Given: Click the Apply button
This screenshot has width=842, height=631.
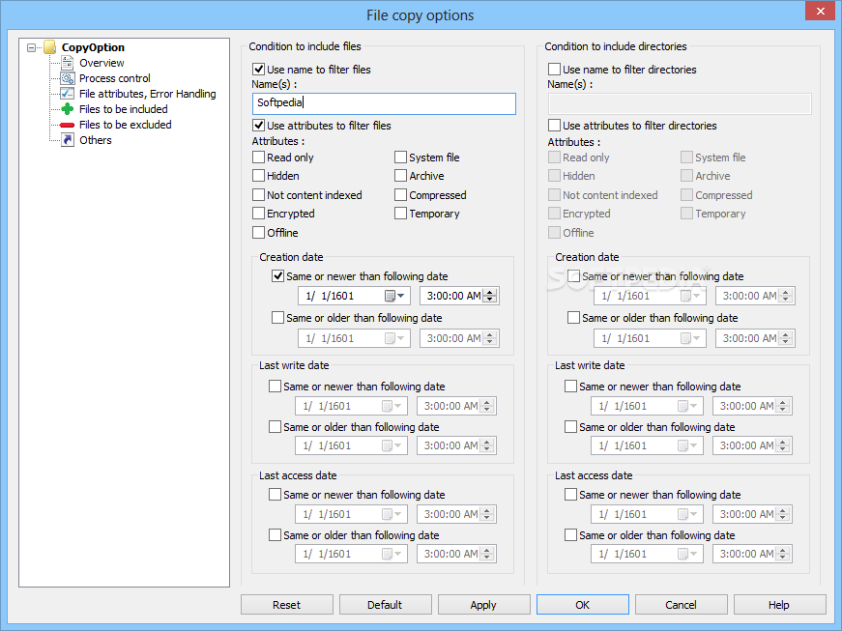Looking at the screenshot, I should point(483,605).
